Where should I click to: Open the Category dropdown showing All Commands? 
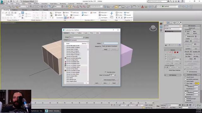point(79,40)
